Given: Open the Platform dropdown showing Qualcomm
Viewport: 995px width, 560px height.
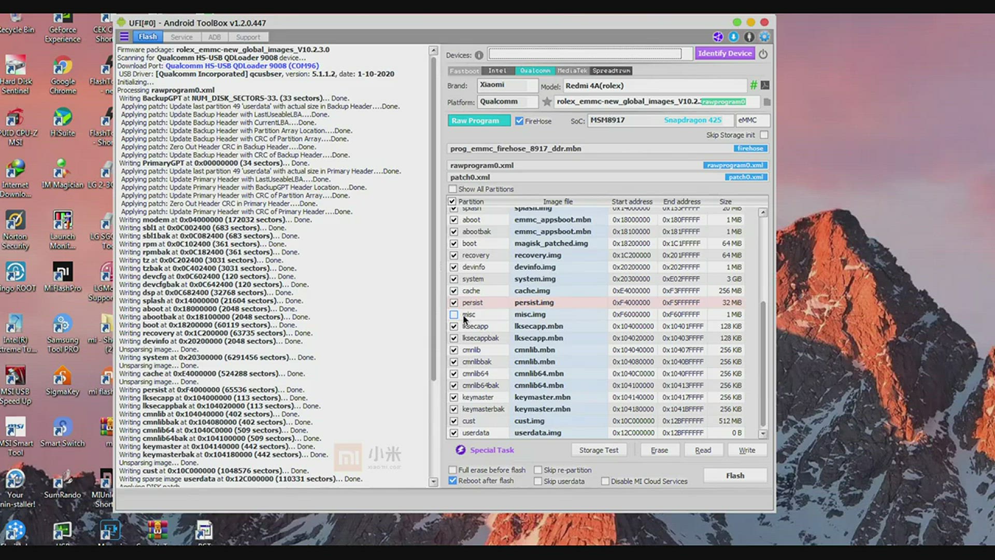Looking at the screenshot, I should pos(507,102).
